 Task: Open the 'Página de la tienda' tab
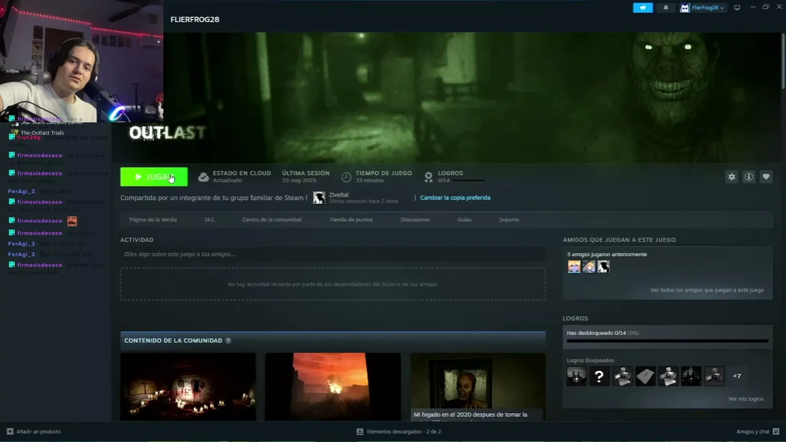tap(153, 220)
